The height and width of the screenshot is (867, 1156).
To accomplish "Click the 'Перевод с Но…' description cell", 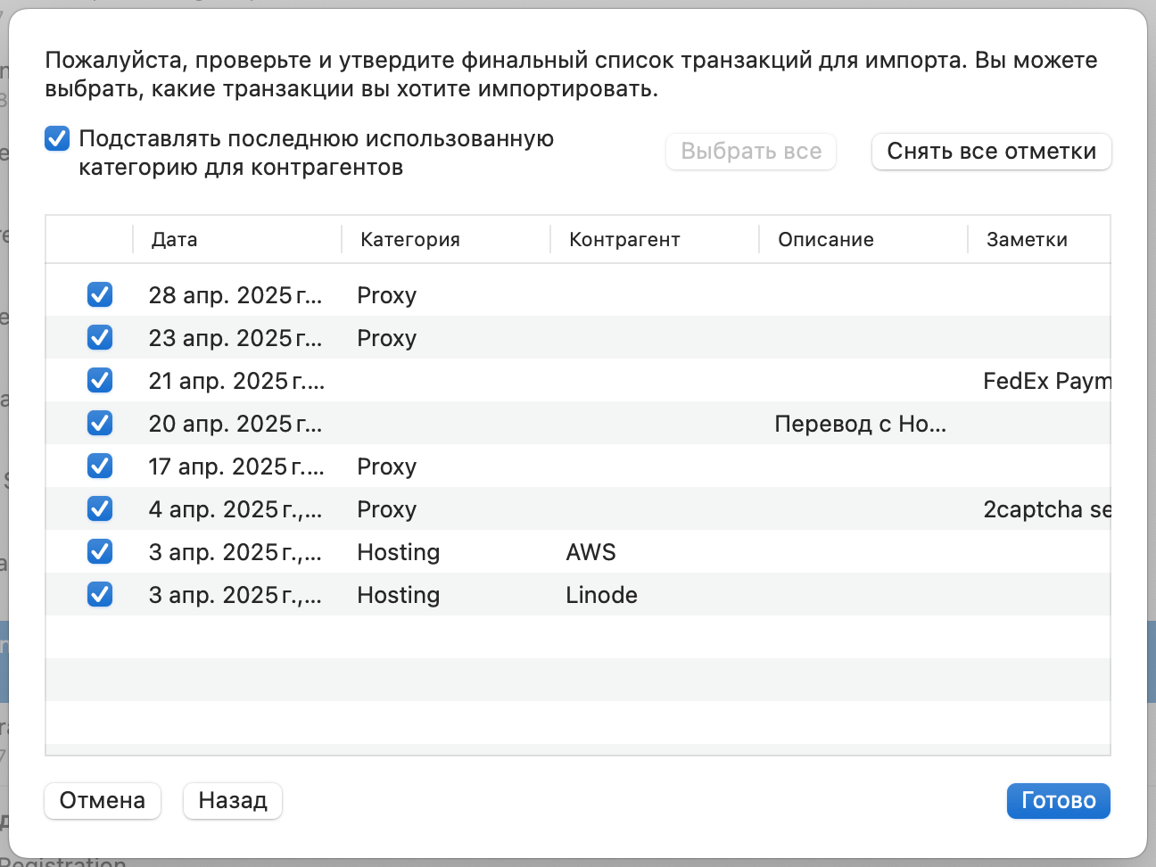I will pyautogui.click(x=861, y=424).
